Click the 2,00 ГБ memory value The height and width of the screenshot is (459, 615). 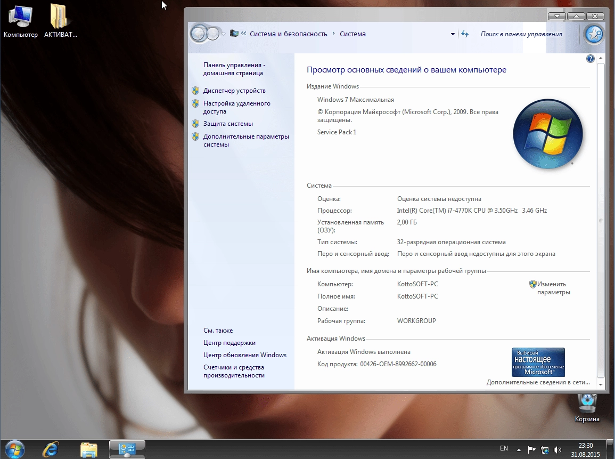(x=407, y=222)
